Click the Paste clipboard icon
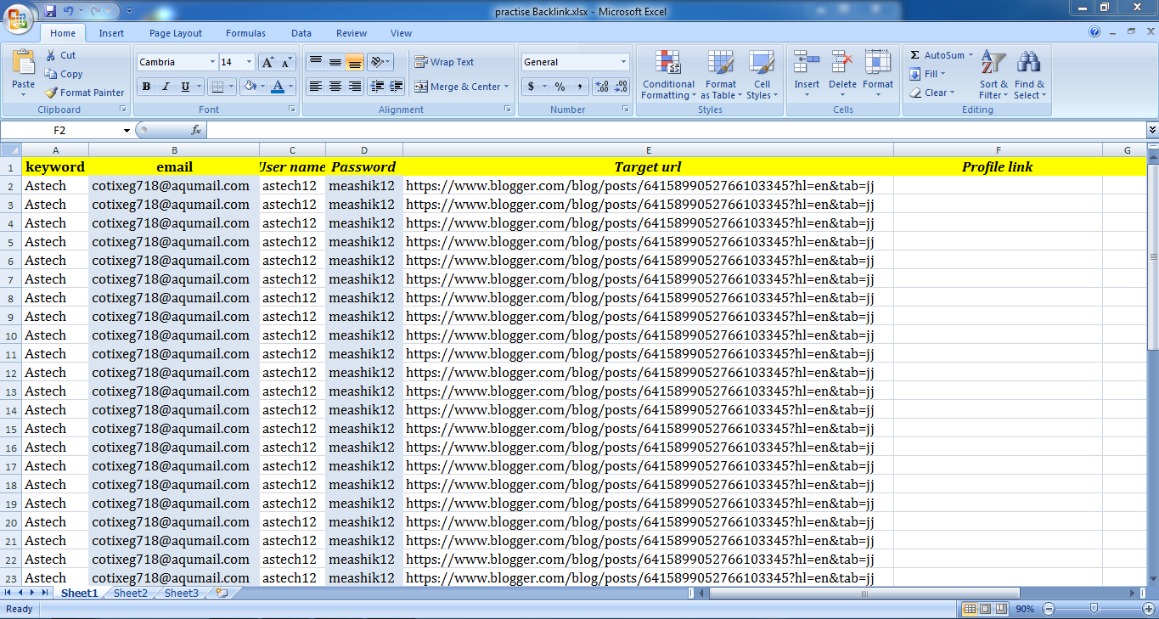The image size is (1159, 619). pos(24,64)
